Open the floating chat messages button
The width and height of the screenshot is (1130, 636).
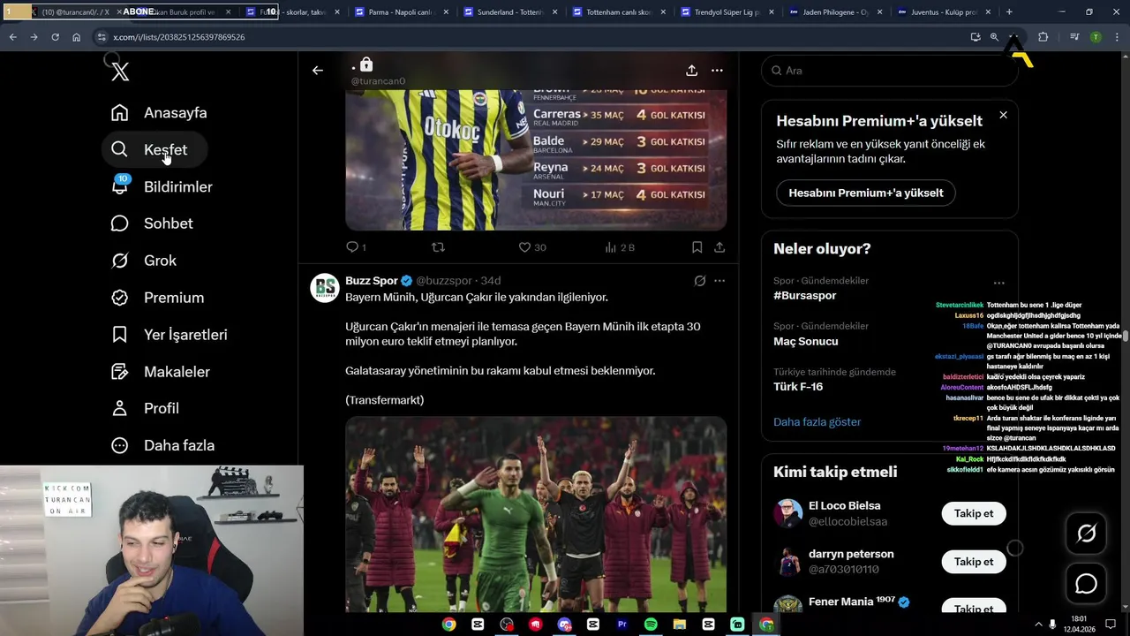(x=1086, y=584)
